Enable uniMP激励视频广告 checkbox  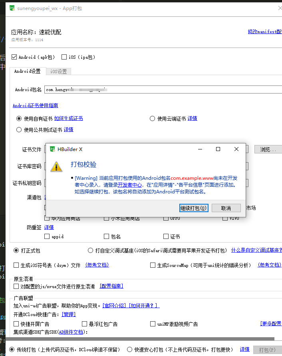(x=153, y=324)
